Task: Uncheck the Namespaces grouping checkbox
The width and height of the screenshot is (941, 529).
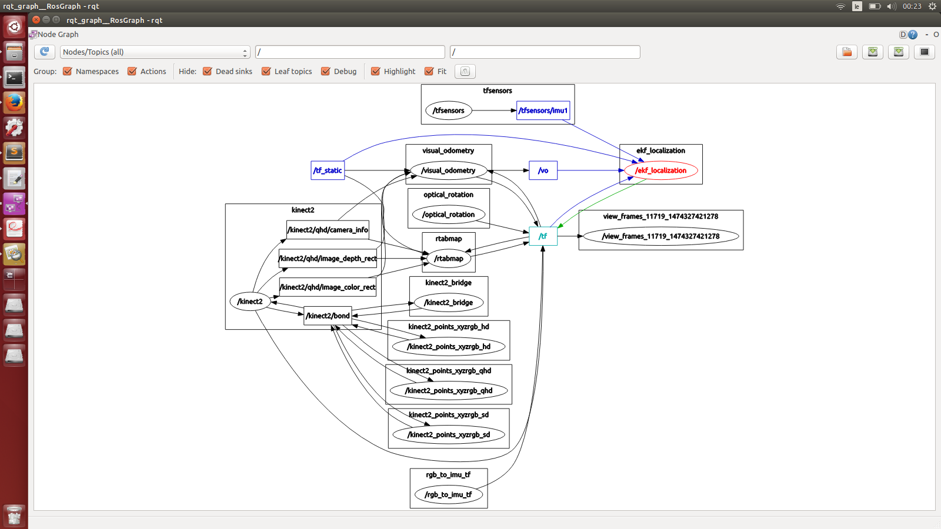Action: click(x=68, y=71)
